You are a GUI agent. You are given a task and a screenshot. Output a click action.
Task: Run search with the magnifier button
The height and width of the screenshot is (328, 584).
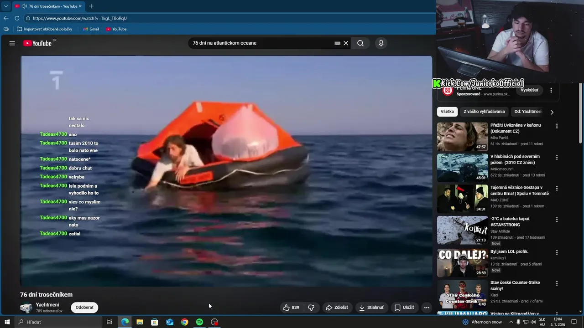[x=360, y=43]
